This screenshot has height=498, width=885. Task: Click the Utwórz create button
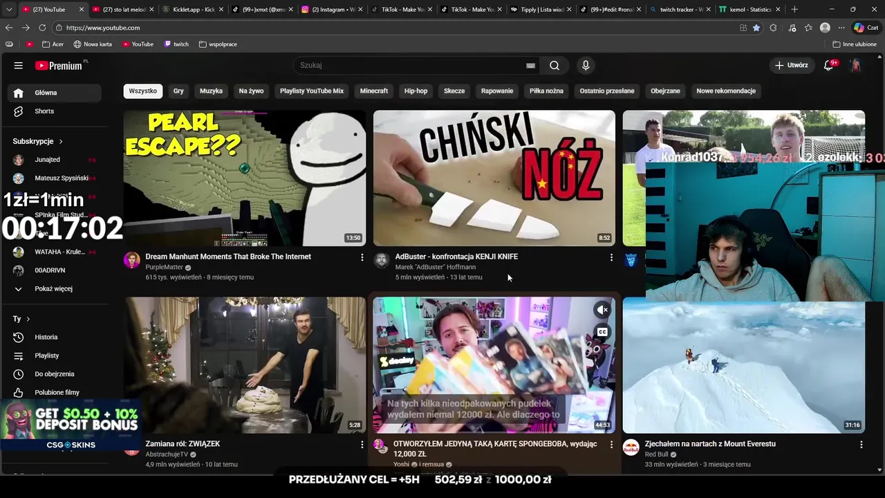pyautogui.click(x=791, y=65)
